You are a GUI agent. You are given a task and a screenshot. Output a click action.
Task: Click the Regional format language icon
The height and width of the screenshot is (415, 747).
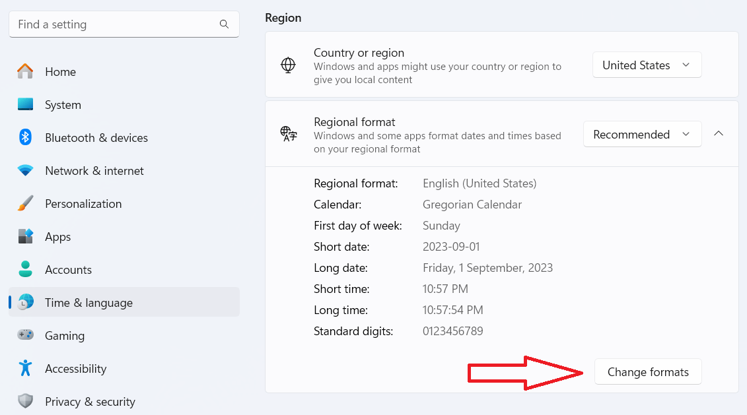point(288,133)
